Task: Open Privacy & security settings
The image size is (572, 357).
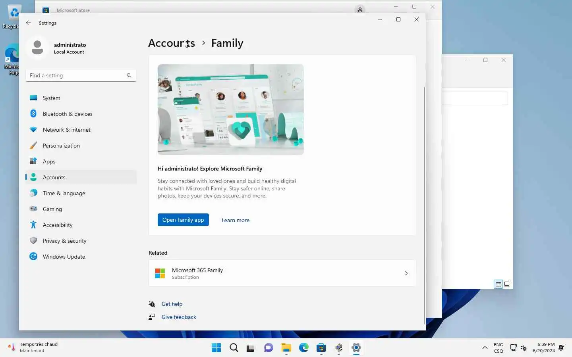Action: pyautogui.click(x=81, y=241)
